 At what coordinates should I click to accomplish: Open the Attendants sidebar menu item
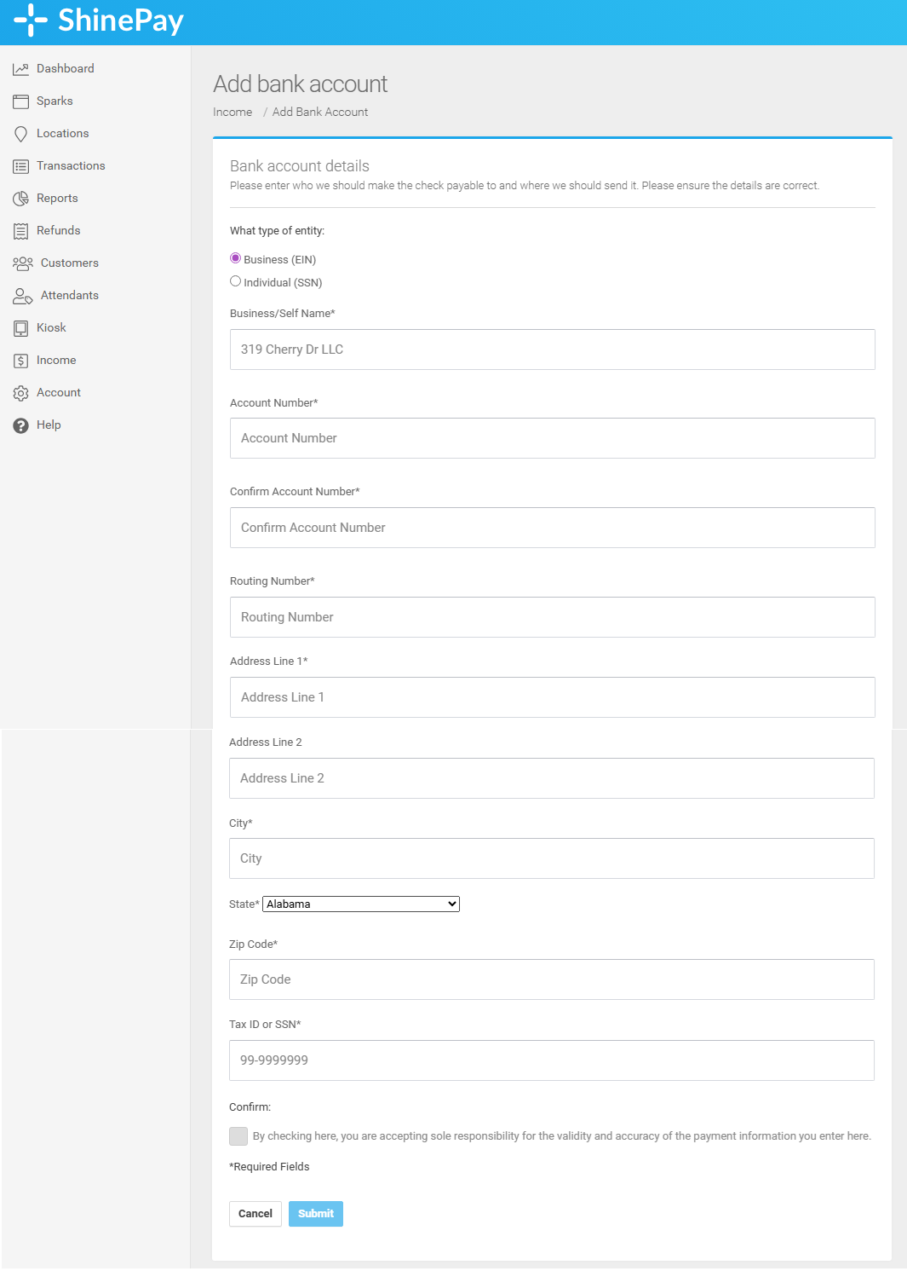70,296
